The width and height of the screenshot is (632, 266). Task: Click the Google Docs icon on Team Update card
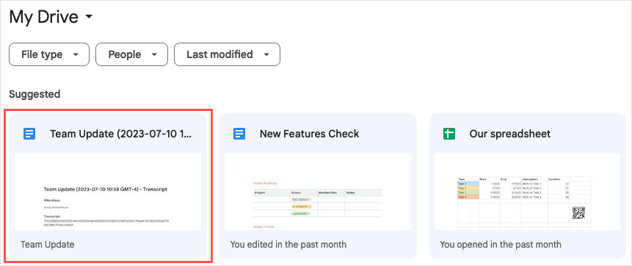(x=29, y=134)
